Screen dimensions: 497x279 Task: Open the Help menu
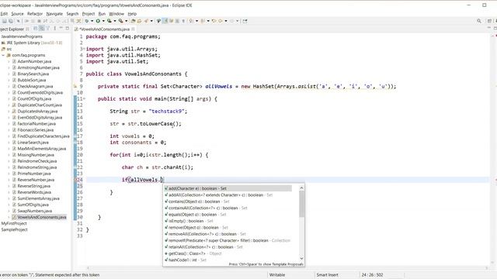point(132,14)
